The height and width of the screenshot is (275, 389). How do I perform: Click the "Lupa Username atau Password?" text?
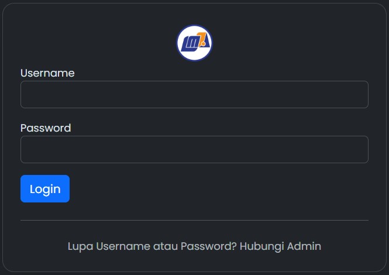[152, 246]
